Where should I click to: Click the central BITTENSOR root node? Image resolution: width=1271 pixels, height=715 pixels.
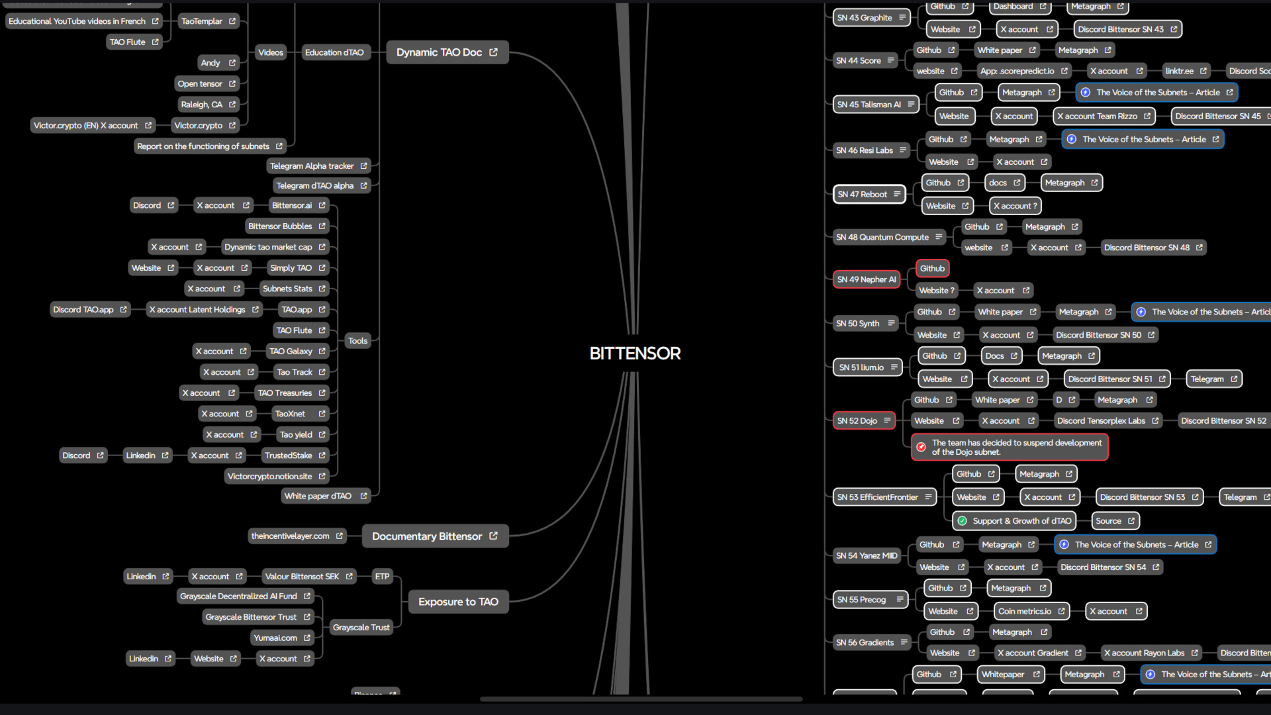coord(635,354)
